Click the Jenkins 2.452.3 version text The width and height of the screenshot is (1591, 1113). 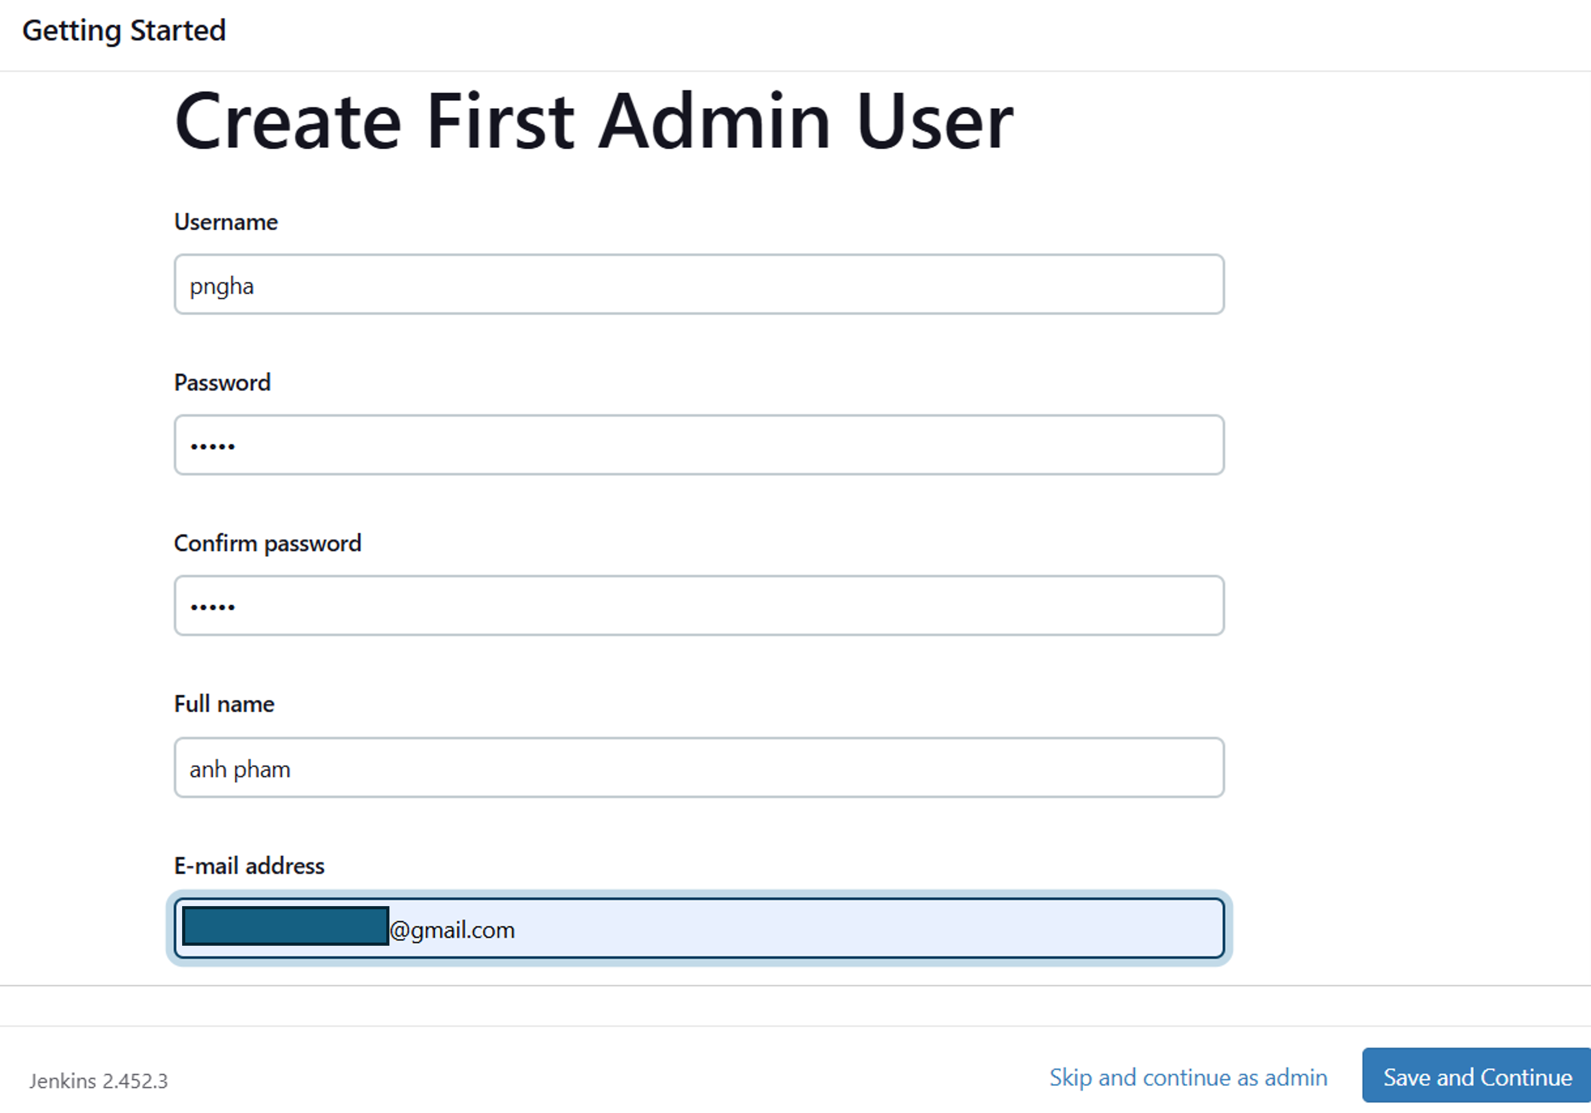98,1081
